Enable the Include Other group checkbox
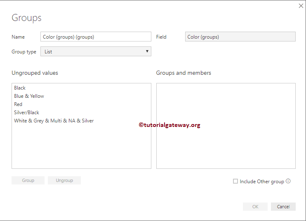The width and height of the screenshot is (306, 221). pyautogui.click(x=235, y=181)
